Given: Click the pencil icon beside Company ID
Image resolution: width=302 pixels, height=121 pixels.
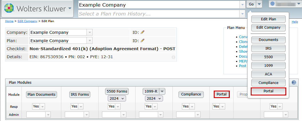Looking at the screenshot, I should point(143,32).
